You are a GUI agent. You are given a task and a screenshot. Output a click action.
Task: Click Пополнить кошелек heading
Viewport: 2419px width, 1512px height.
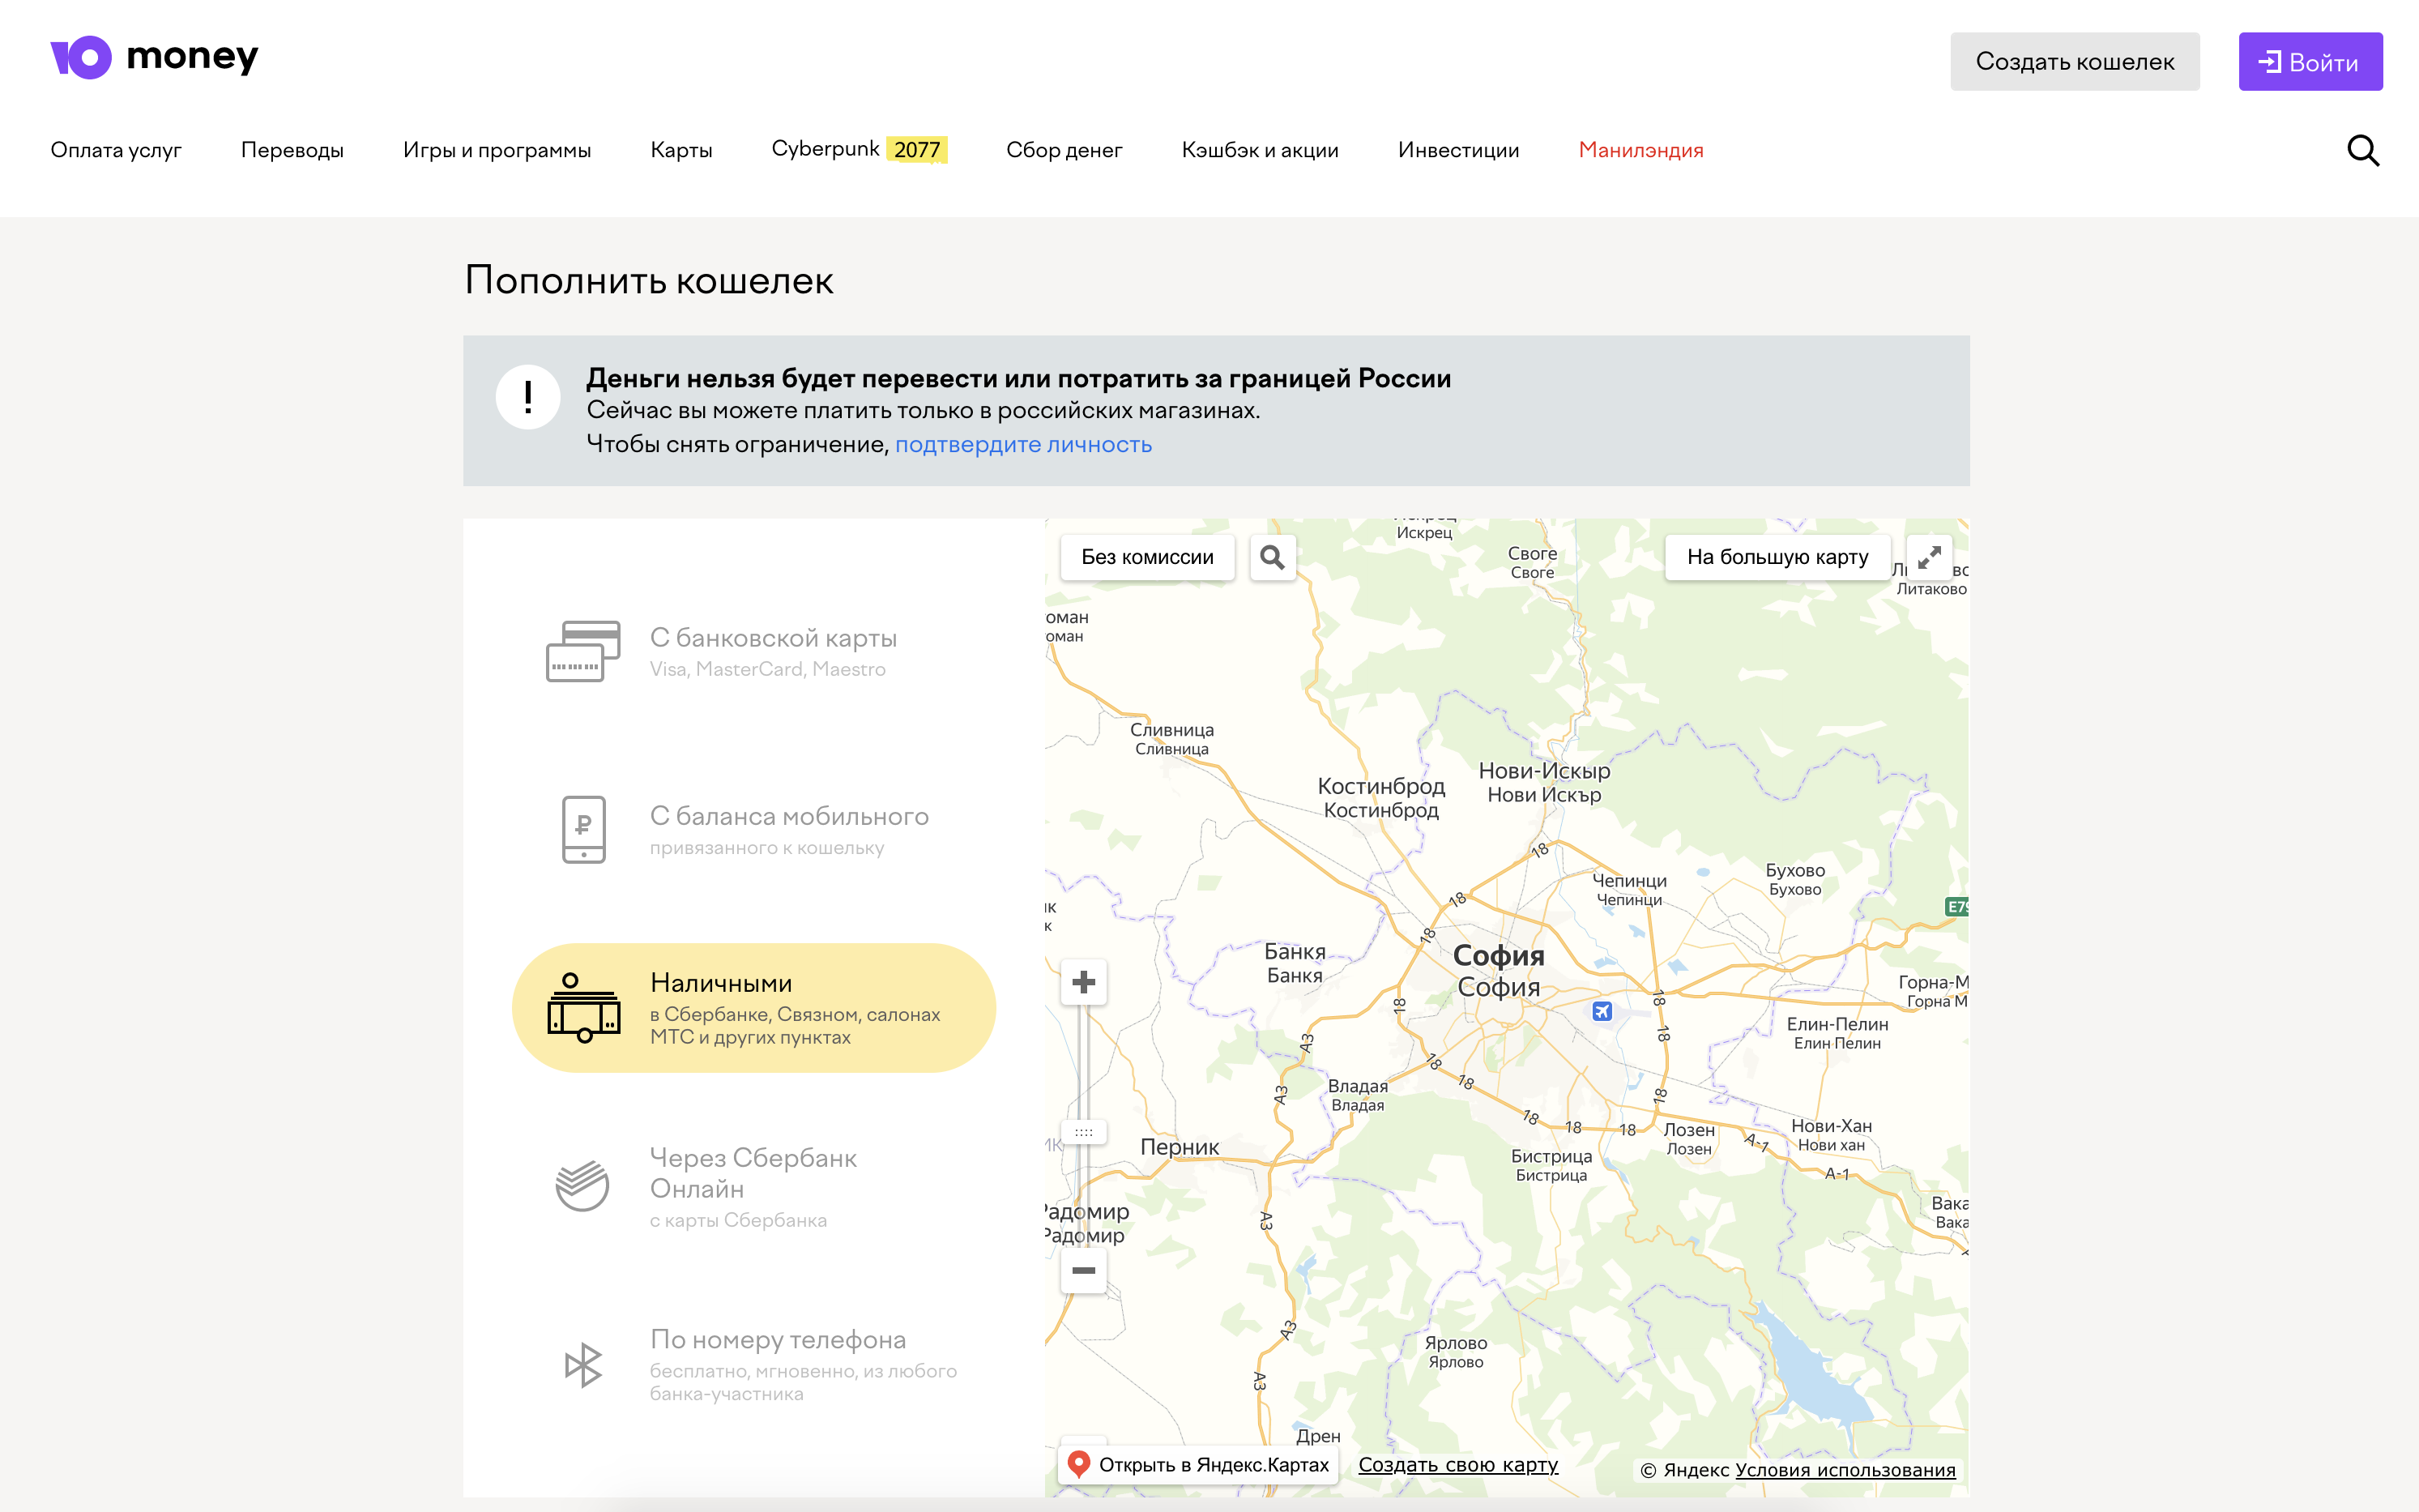649,280
